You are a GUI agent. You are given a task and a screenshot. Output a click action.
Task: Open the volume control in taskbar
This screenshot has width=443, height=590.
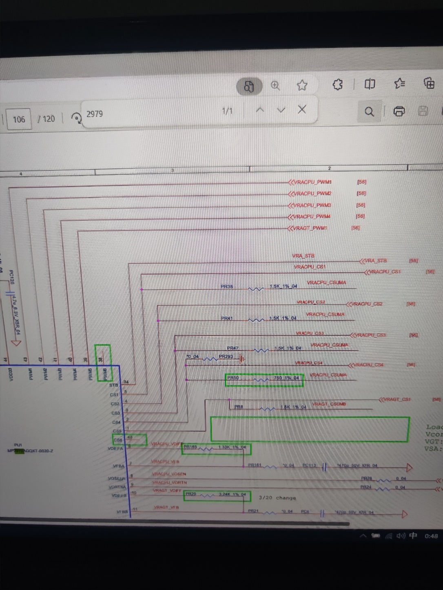click(400, 535)
